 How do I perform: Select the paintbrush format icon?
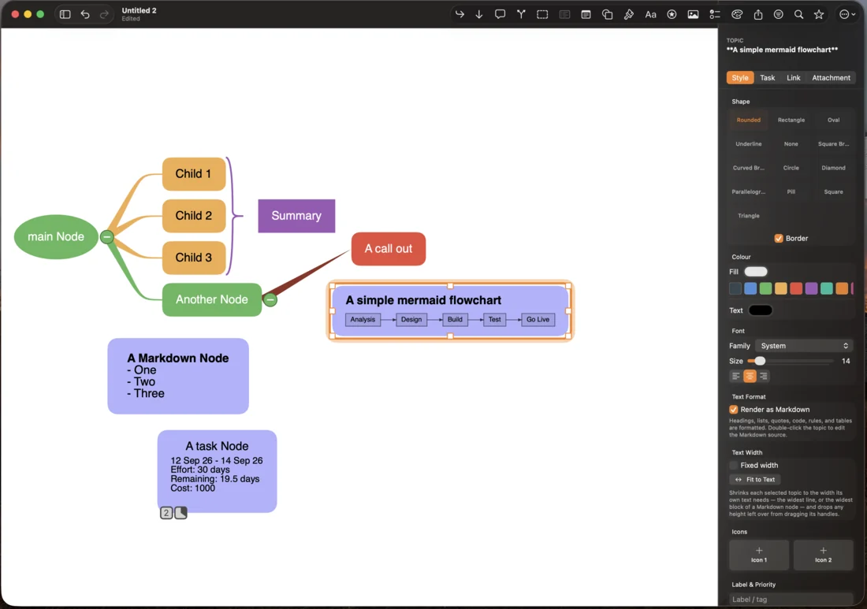click(629, 14)
